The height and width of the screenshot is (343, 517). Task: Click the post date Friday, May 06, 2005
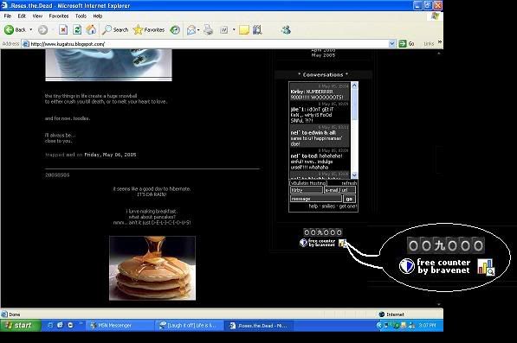coord(110,155)
